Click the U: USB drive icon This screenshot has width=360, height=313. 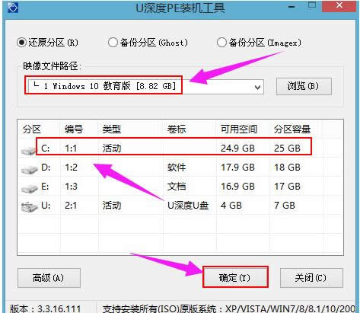tap(30, 207)
